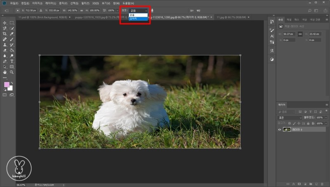The height and width of the screenshot is (187, 330).
Task: Hide layer 0 using the eye icon
Action: coord(280,129)
